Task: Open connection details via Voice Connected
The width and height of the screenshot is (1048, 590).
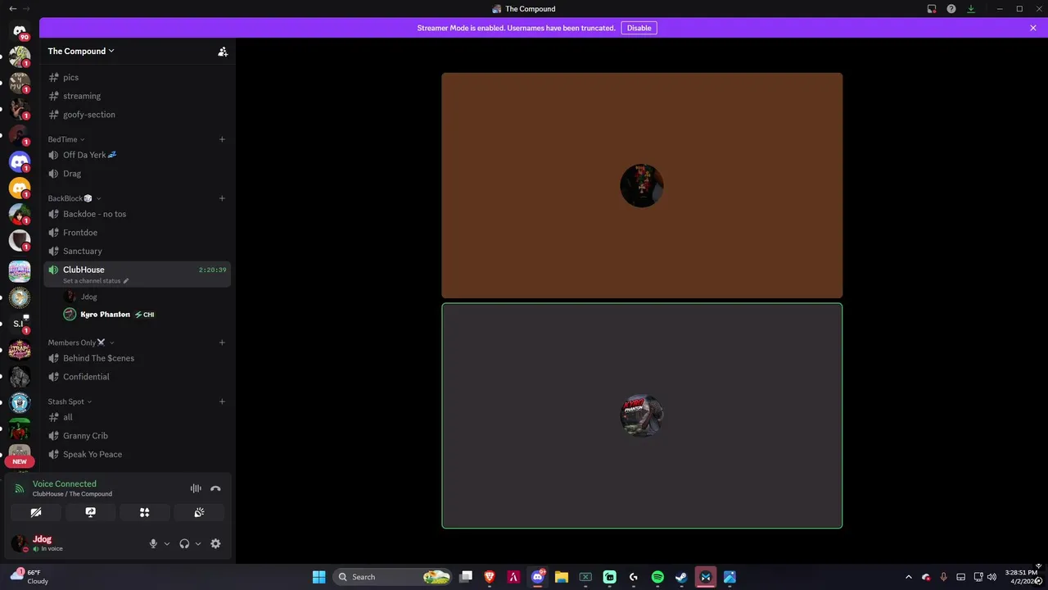Action: coord(64,483)
